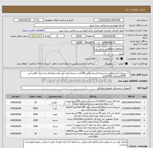Click goods group تجهیزات و وسایل تحصیلی field
Image resolution: width=153 pixels, height=148 pixels.
click(76, 88)
